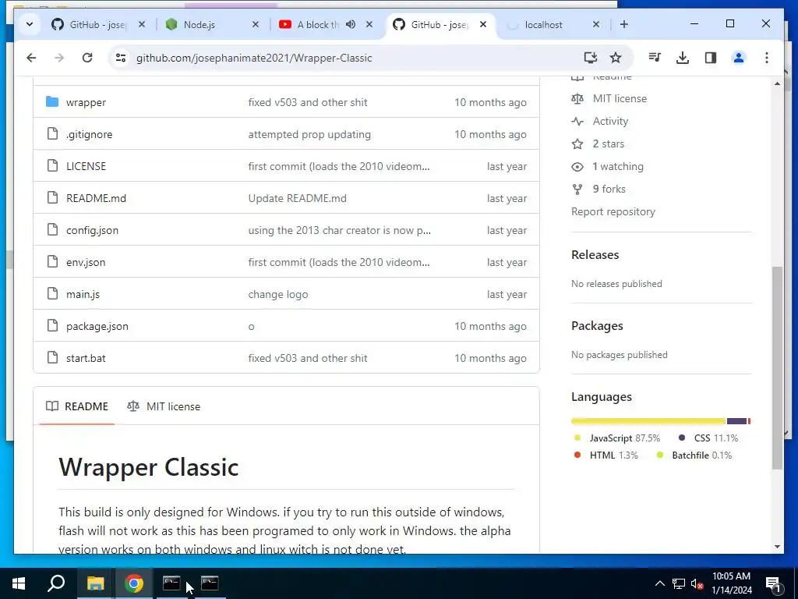Open the Packages heading link
The width and height of the screenshot is (798, 599).
point(597,326)
